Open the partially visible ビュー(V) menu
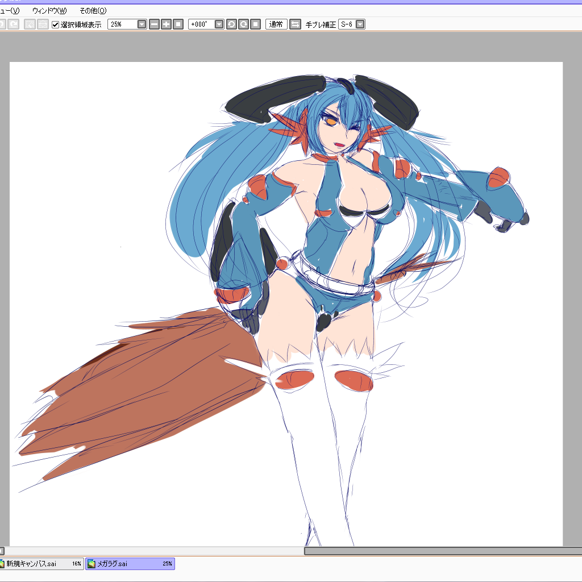582x582 pixels. point(10,11)
